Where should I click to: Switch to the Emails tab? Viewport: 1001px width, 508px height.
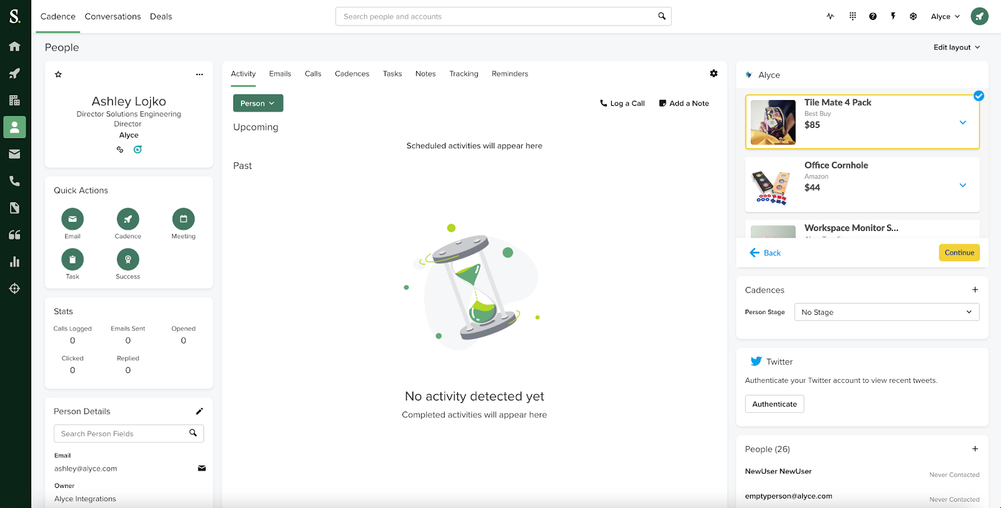pos(280,74)
